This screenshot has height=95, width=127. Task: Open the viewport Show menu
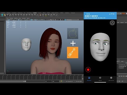pyautogui.click(x=20, y=18)
